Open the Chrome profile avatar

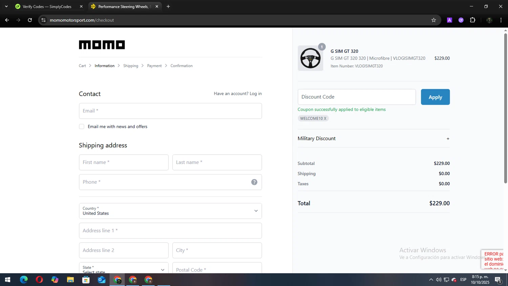pos(489,20)
